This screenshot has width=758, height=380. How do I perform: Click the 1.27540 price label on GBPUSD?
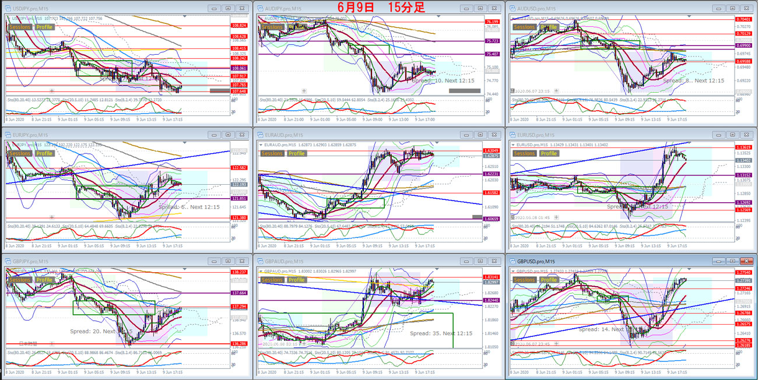click(743, 272)
